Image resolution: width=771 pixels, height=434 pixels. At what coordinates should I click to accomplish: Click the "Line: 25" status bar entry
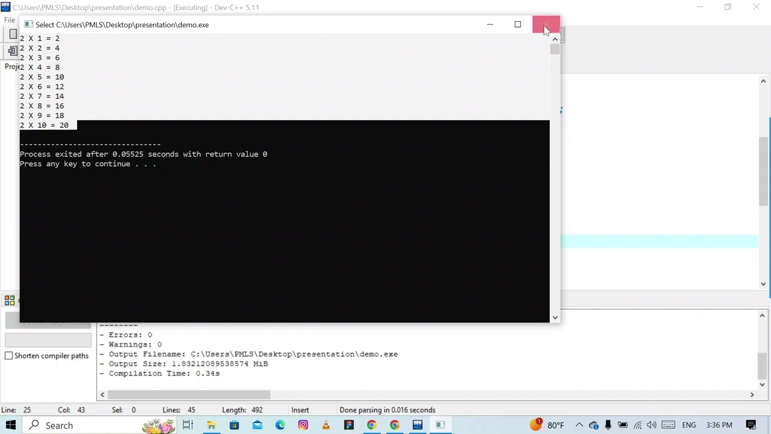tap(16, 410)
